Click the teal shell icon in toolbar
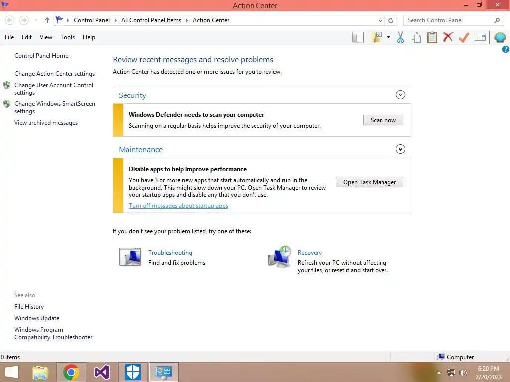The height and width of the screenshot is (382, 510). click(500, 37)
